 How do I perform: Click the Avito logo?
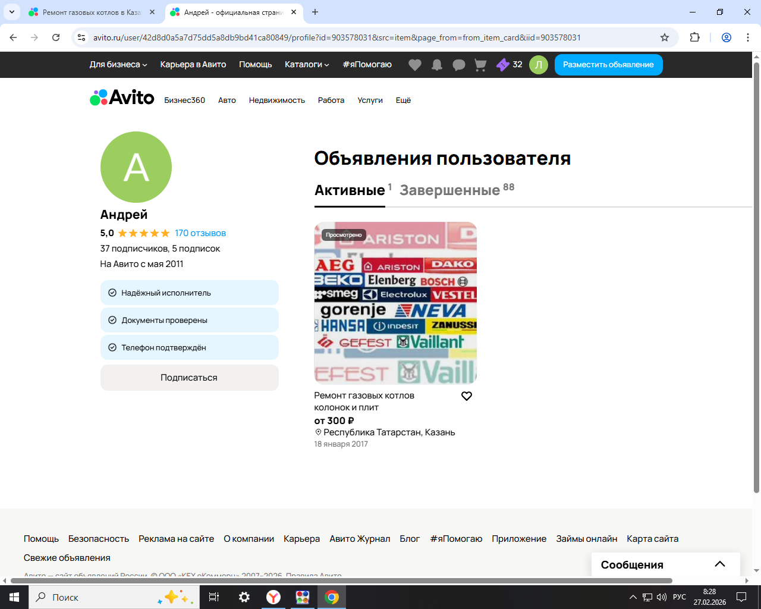tap(122, 98)
